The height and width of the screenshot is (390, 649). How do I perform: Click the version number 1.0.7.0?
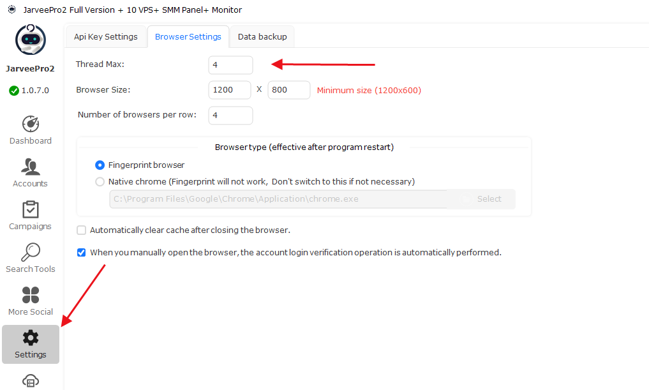click(x=35, y=91)
